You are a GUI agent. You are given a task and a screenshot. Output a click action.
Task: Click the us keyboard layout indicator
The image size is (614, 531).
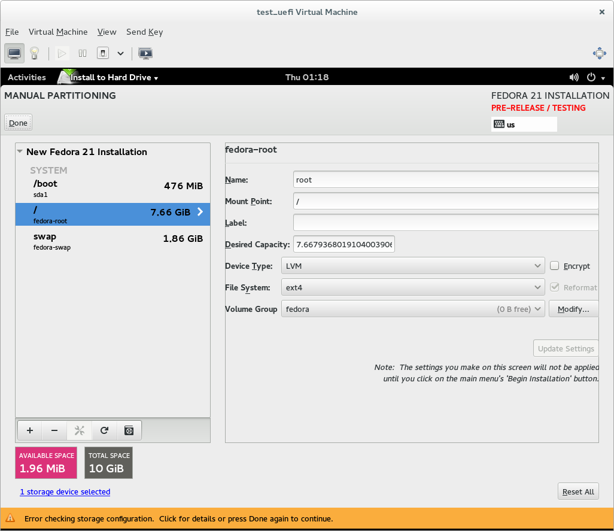tap(524, 125)
